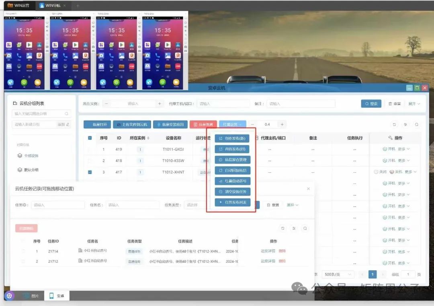Open column settings icon in task record panel

(x=294, y=228)
